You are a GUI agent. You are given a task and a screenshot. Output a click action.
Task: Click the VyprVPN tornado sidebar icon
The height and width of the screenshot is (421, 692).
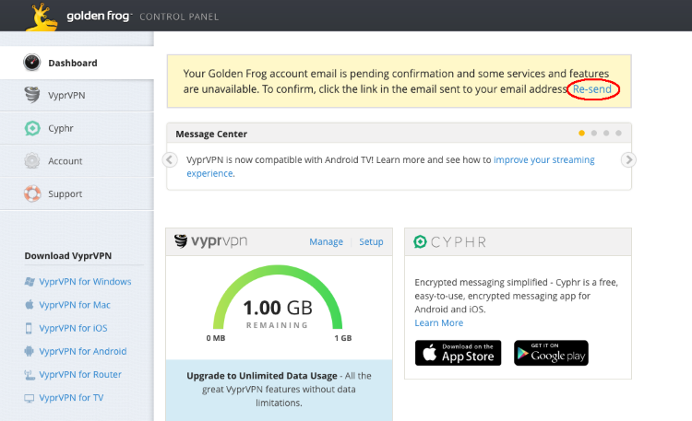32,95
